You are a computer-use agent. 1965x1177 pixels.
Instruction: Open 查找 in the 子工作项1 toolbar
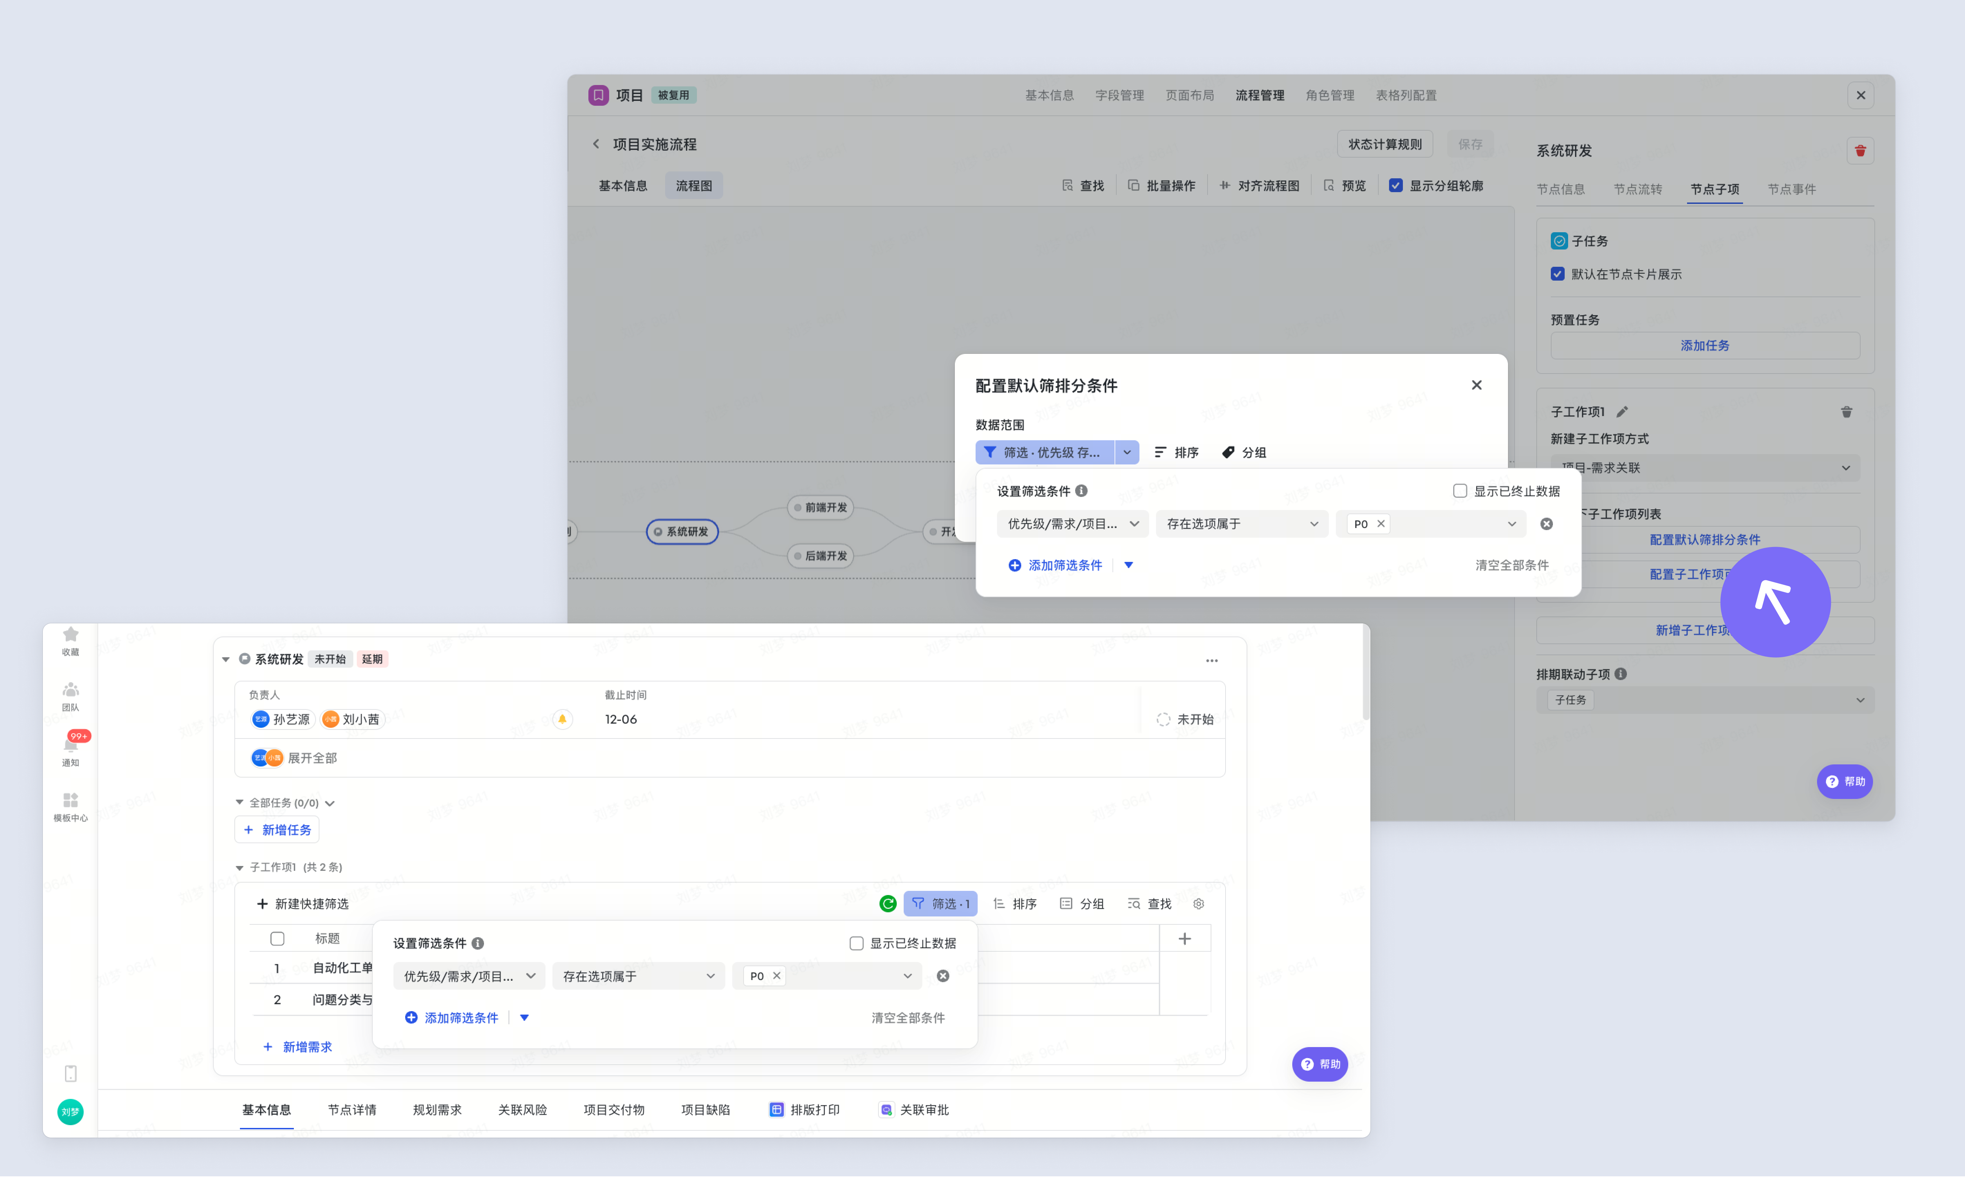[x=1149, y=903]
